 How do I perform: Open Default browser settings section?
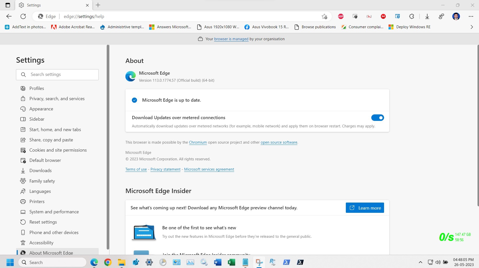tap(57, 160)
